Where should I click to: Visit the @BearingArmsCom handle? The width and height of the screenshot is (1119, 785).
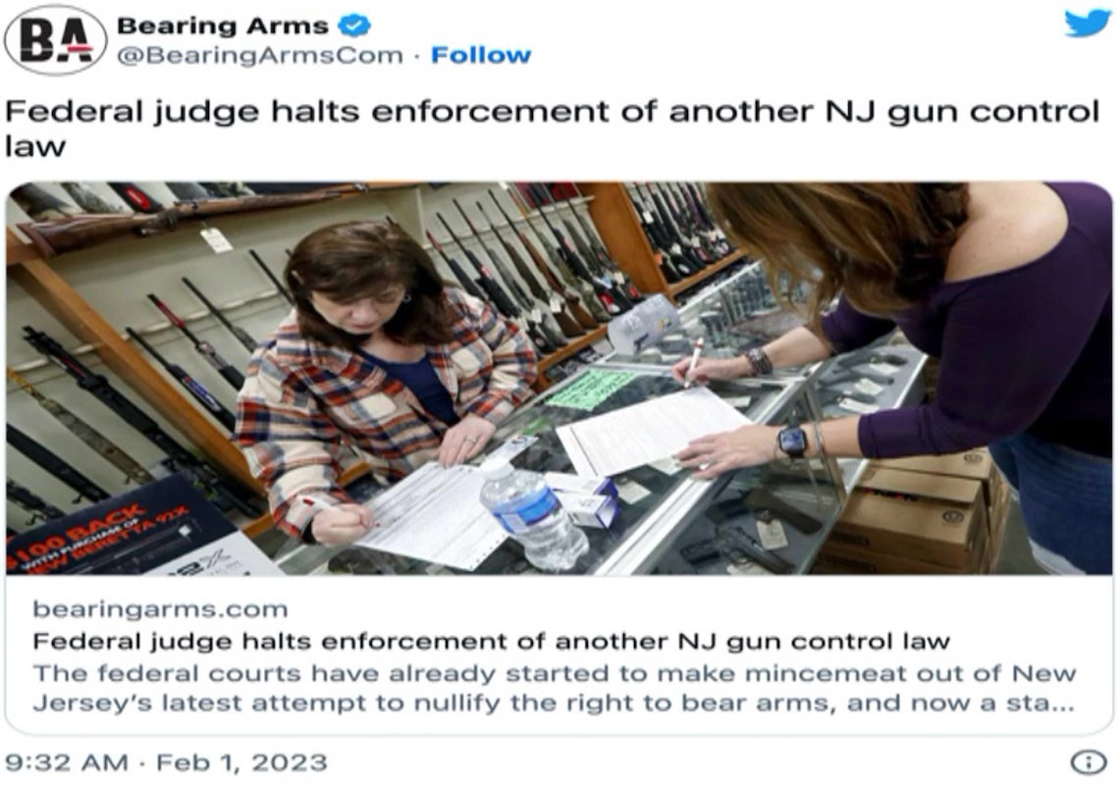point(260,56)
